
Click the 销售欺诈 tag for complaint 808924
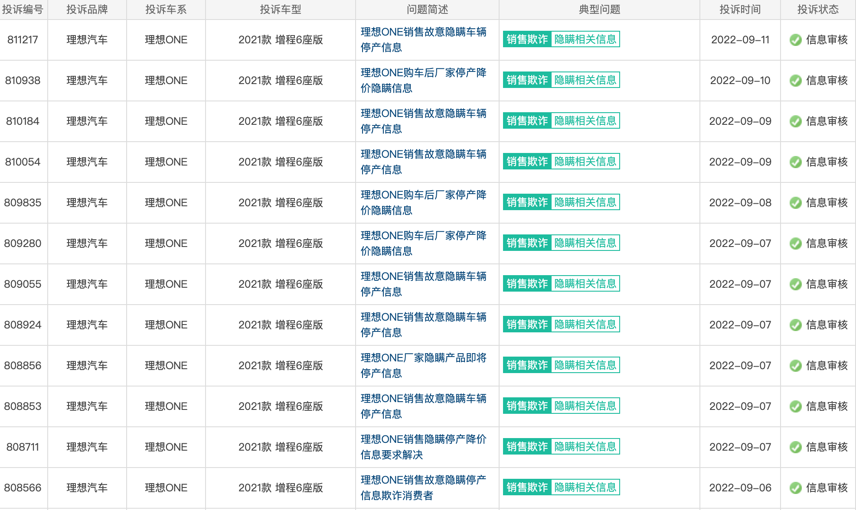(x=527, y=325)
